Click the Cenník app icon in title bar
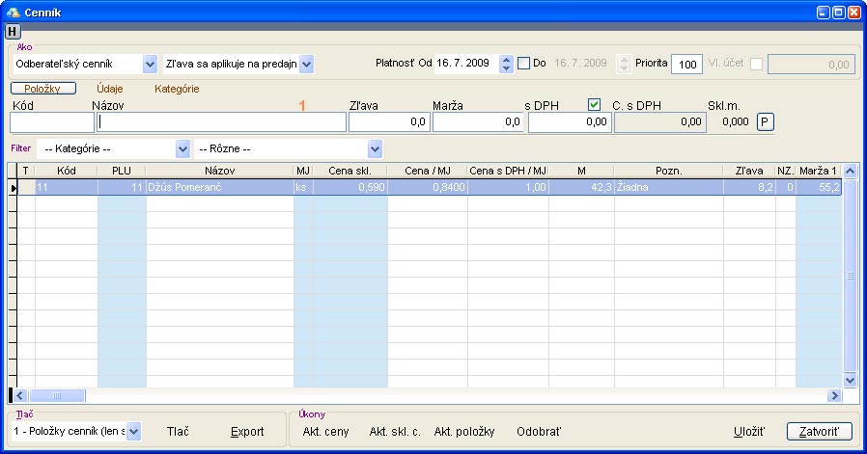This screenshot has height=454, width=867. coord(12,11)
